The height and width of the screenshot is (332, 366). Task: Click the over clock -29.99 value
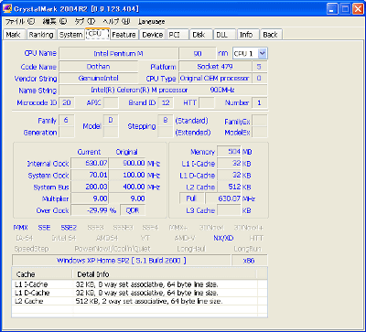tap(90, 210)
